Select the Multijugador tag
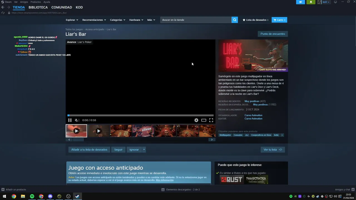Viewport: 356px width, 200px height. tap(225, 135)
